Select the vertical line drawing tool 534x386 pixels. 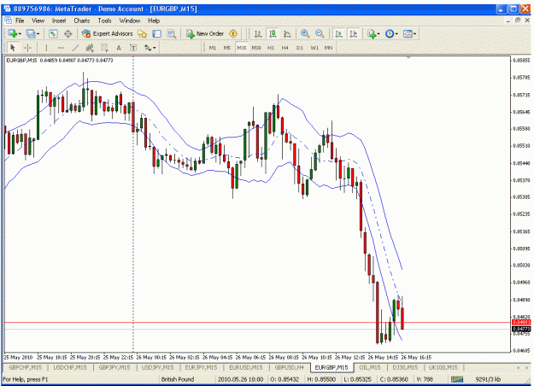point(46,48)
